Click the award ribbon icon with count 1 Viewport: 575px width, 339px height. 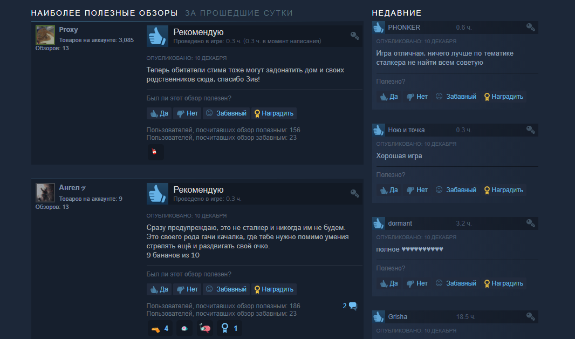(x=229, y=328)
